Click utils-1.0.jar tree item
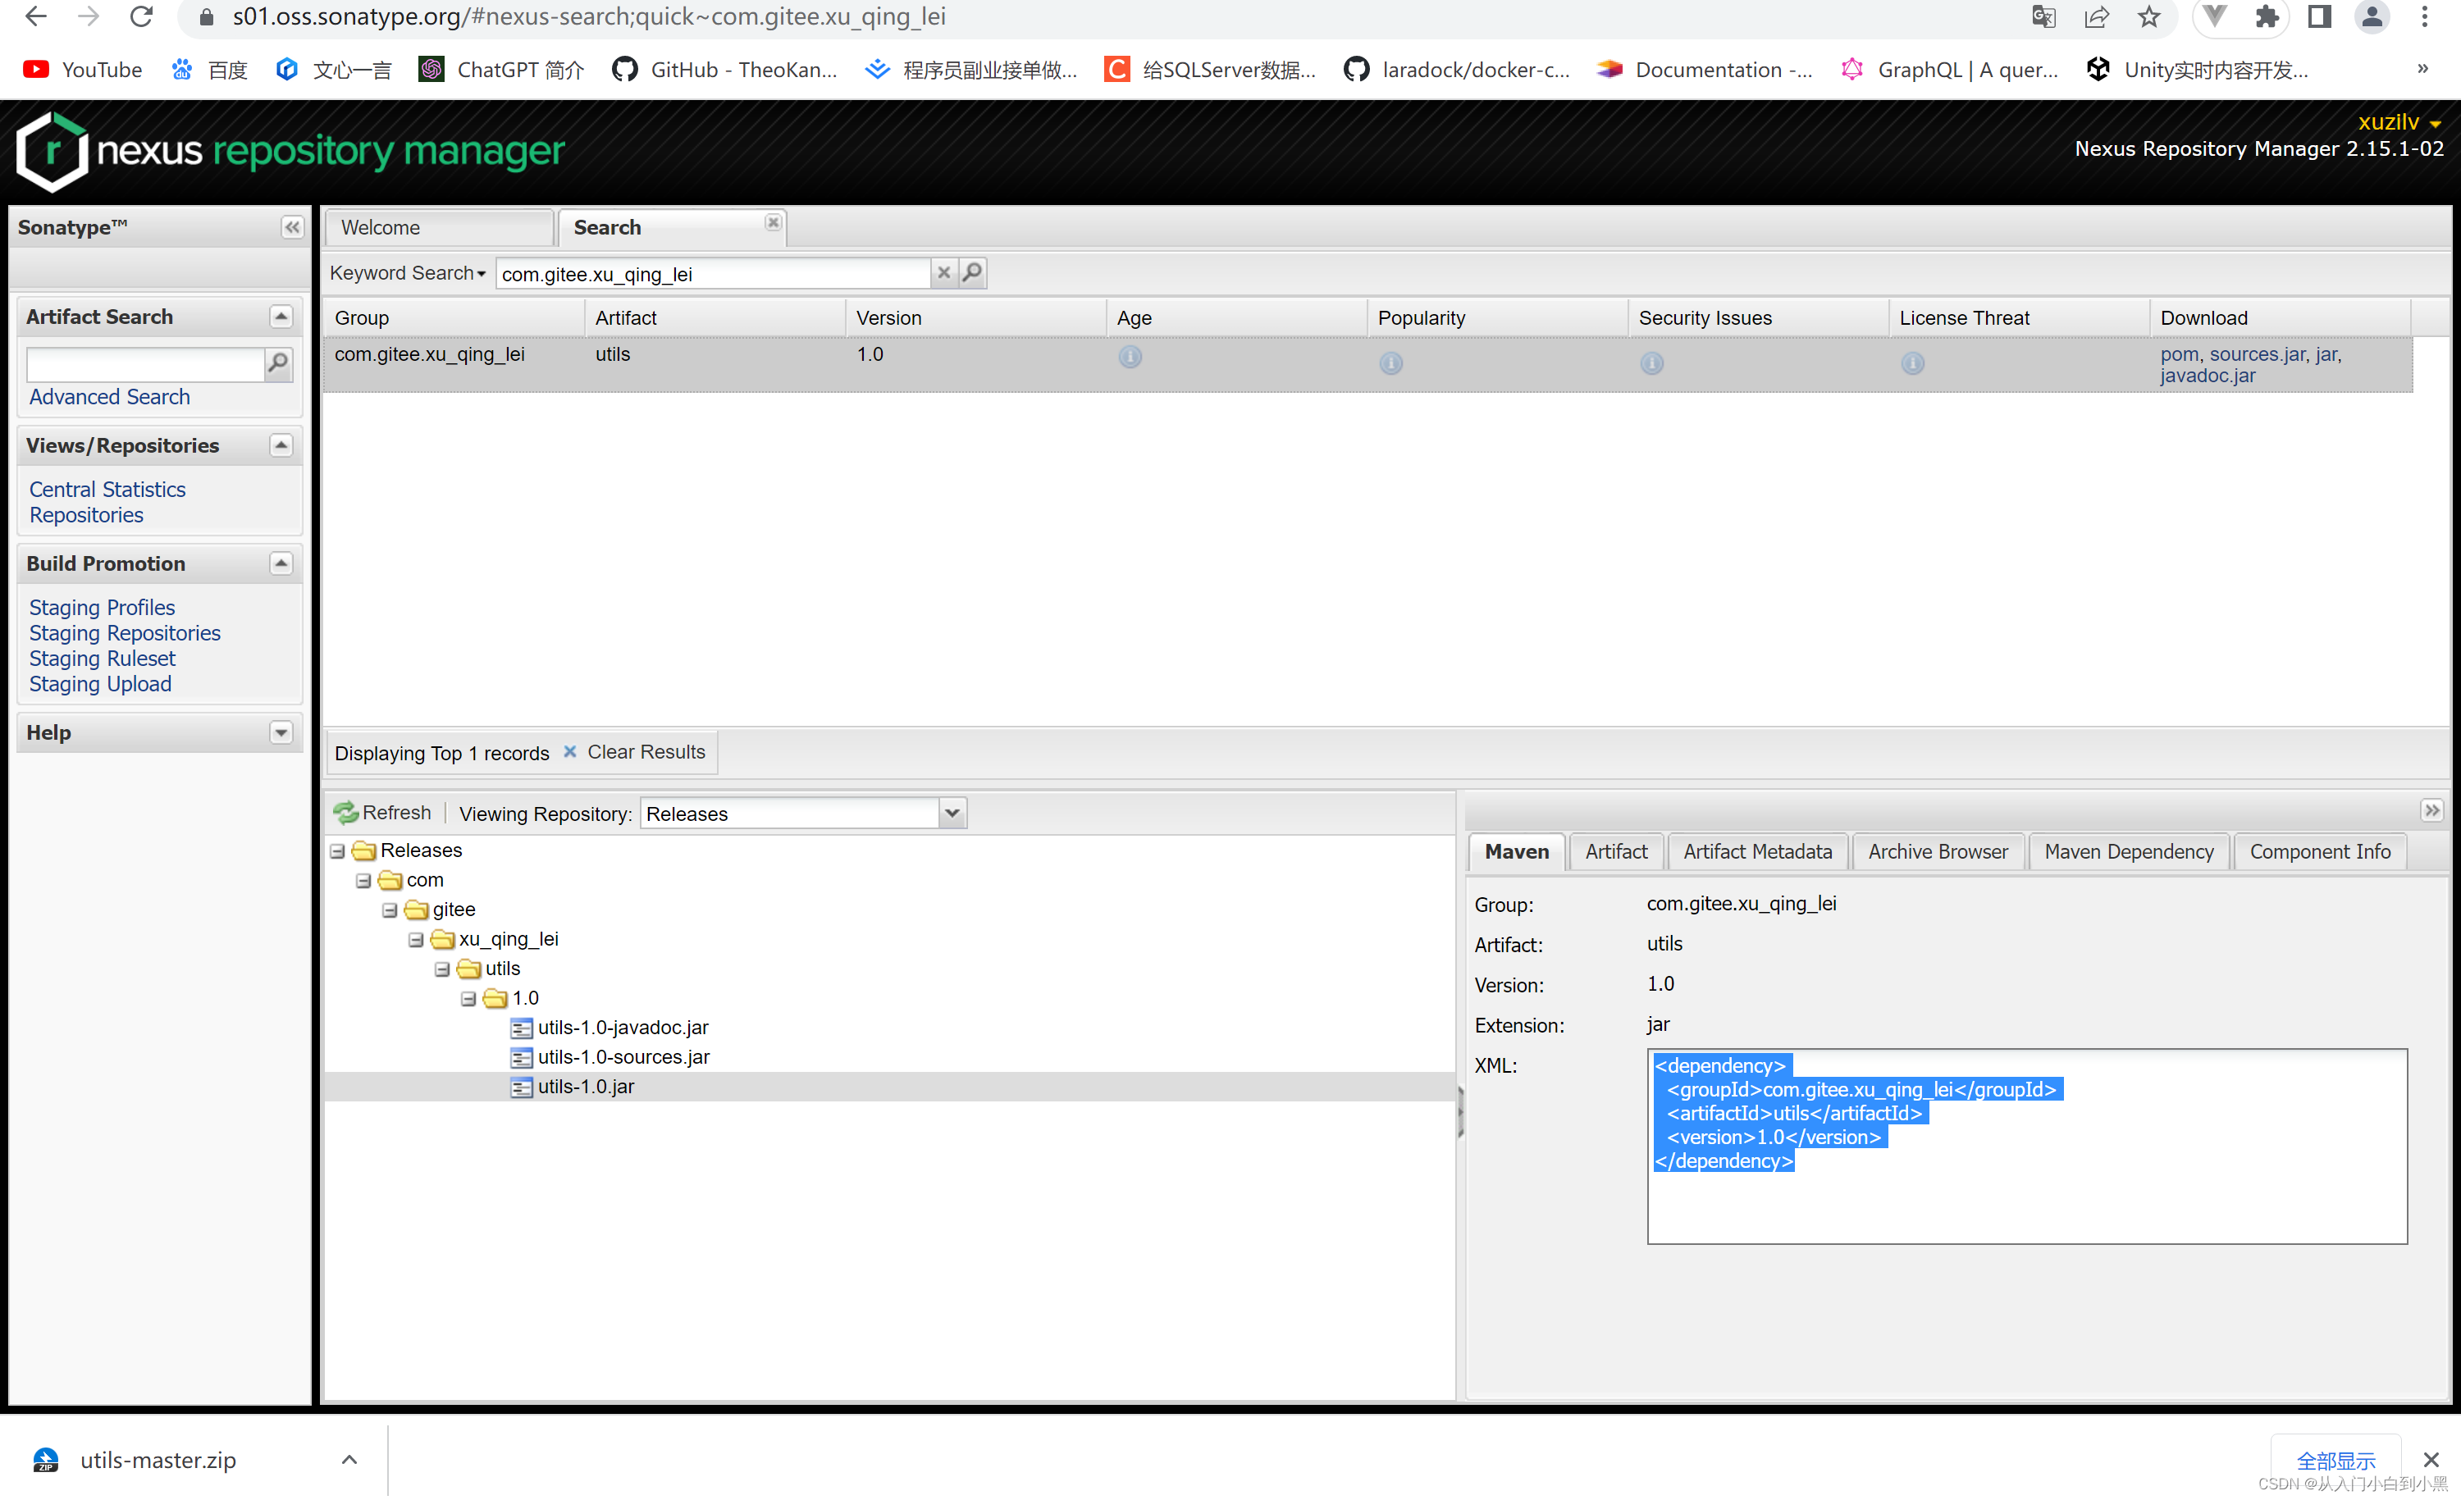Screen dimensions: 2461x1500 pos(587,1086)
